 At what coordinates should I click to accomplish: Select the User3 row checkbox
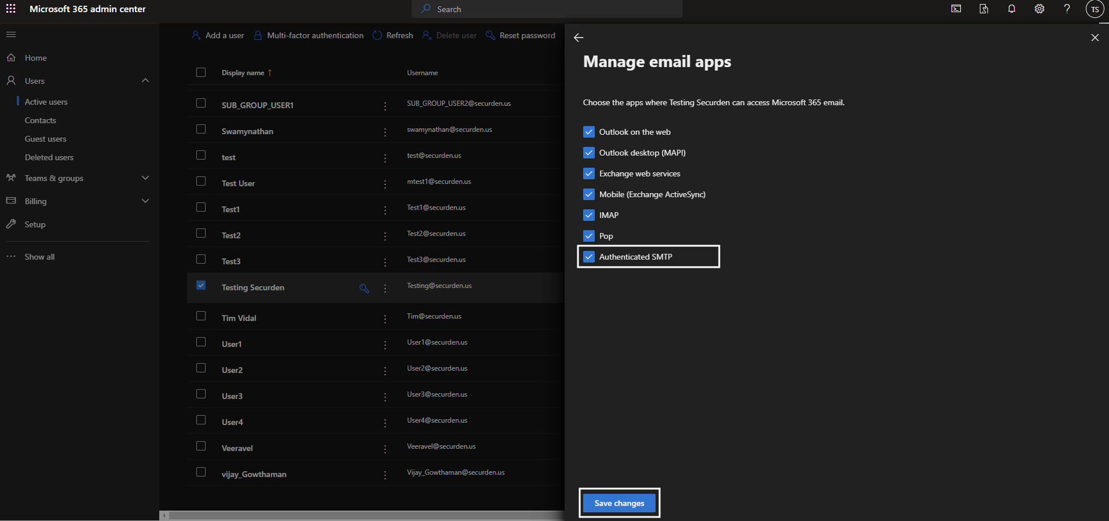click(201, 394)
